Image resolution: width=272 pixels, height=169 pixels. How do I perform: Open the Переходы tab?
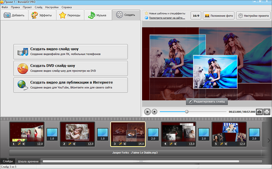[70, 15]
